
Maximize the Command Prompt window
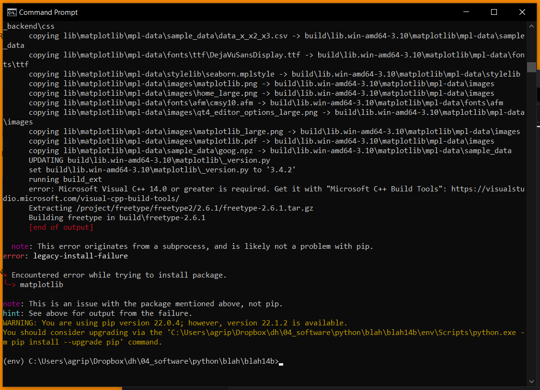click(x=494, y=12)
